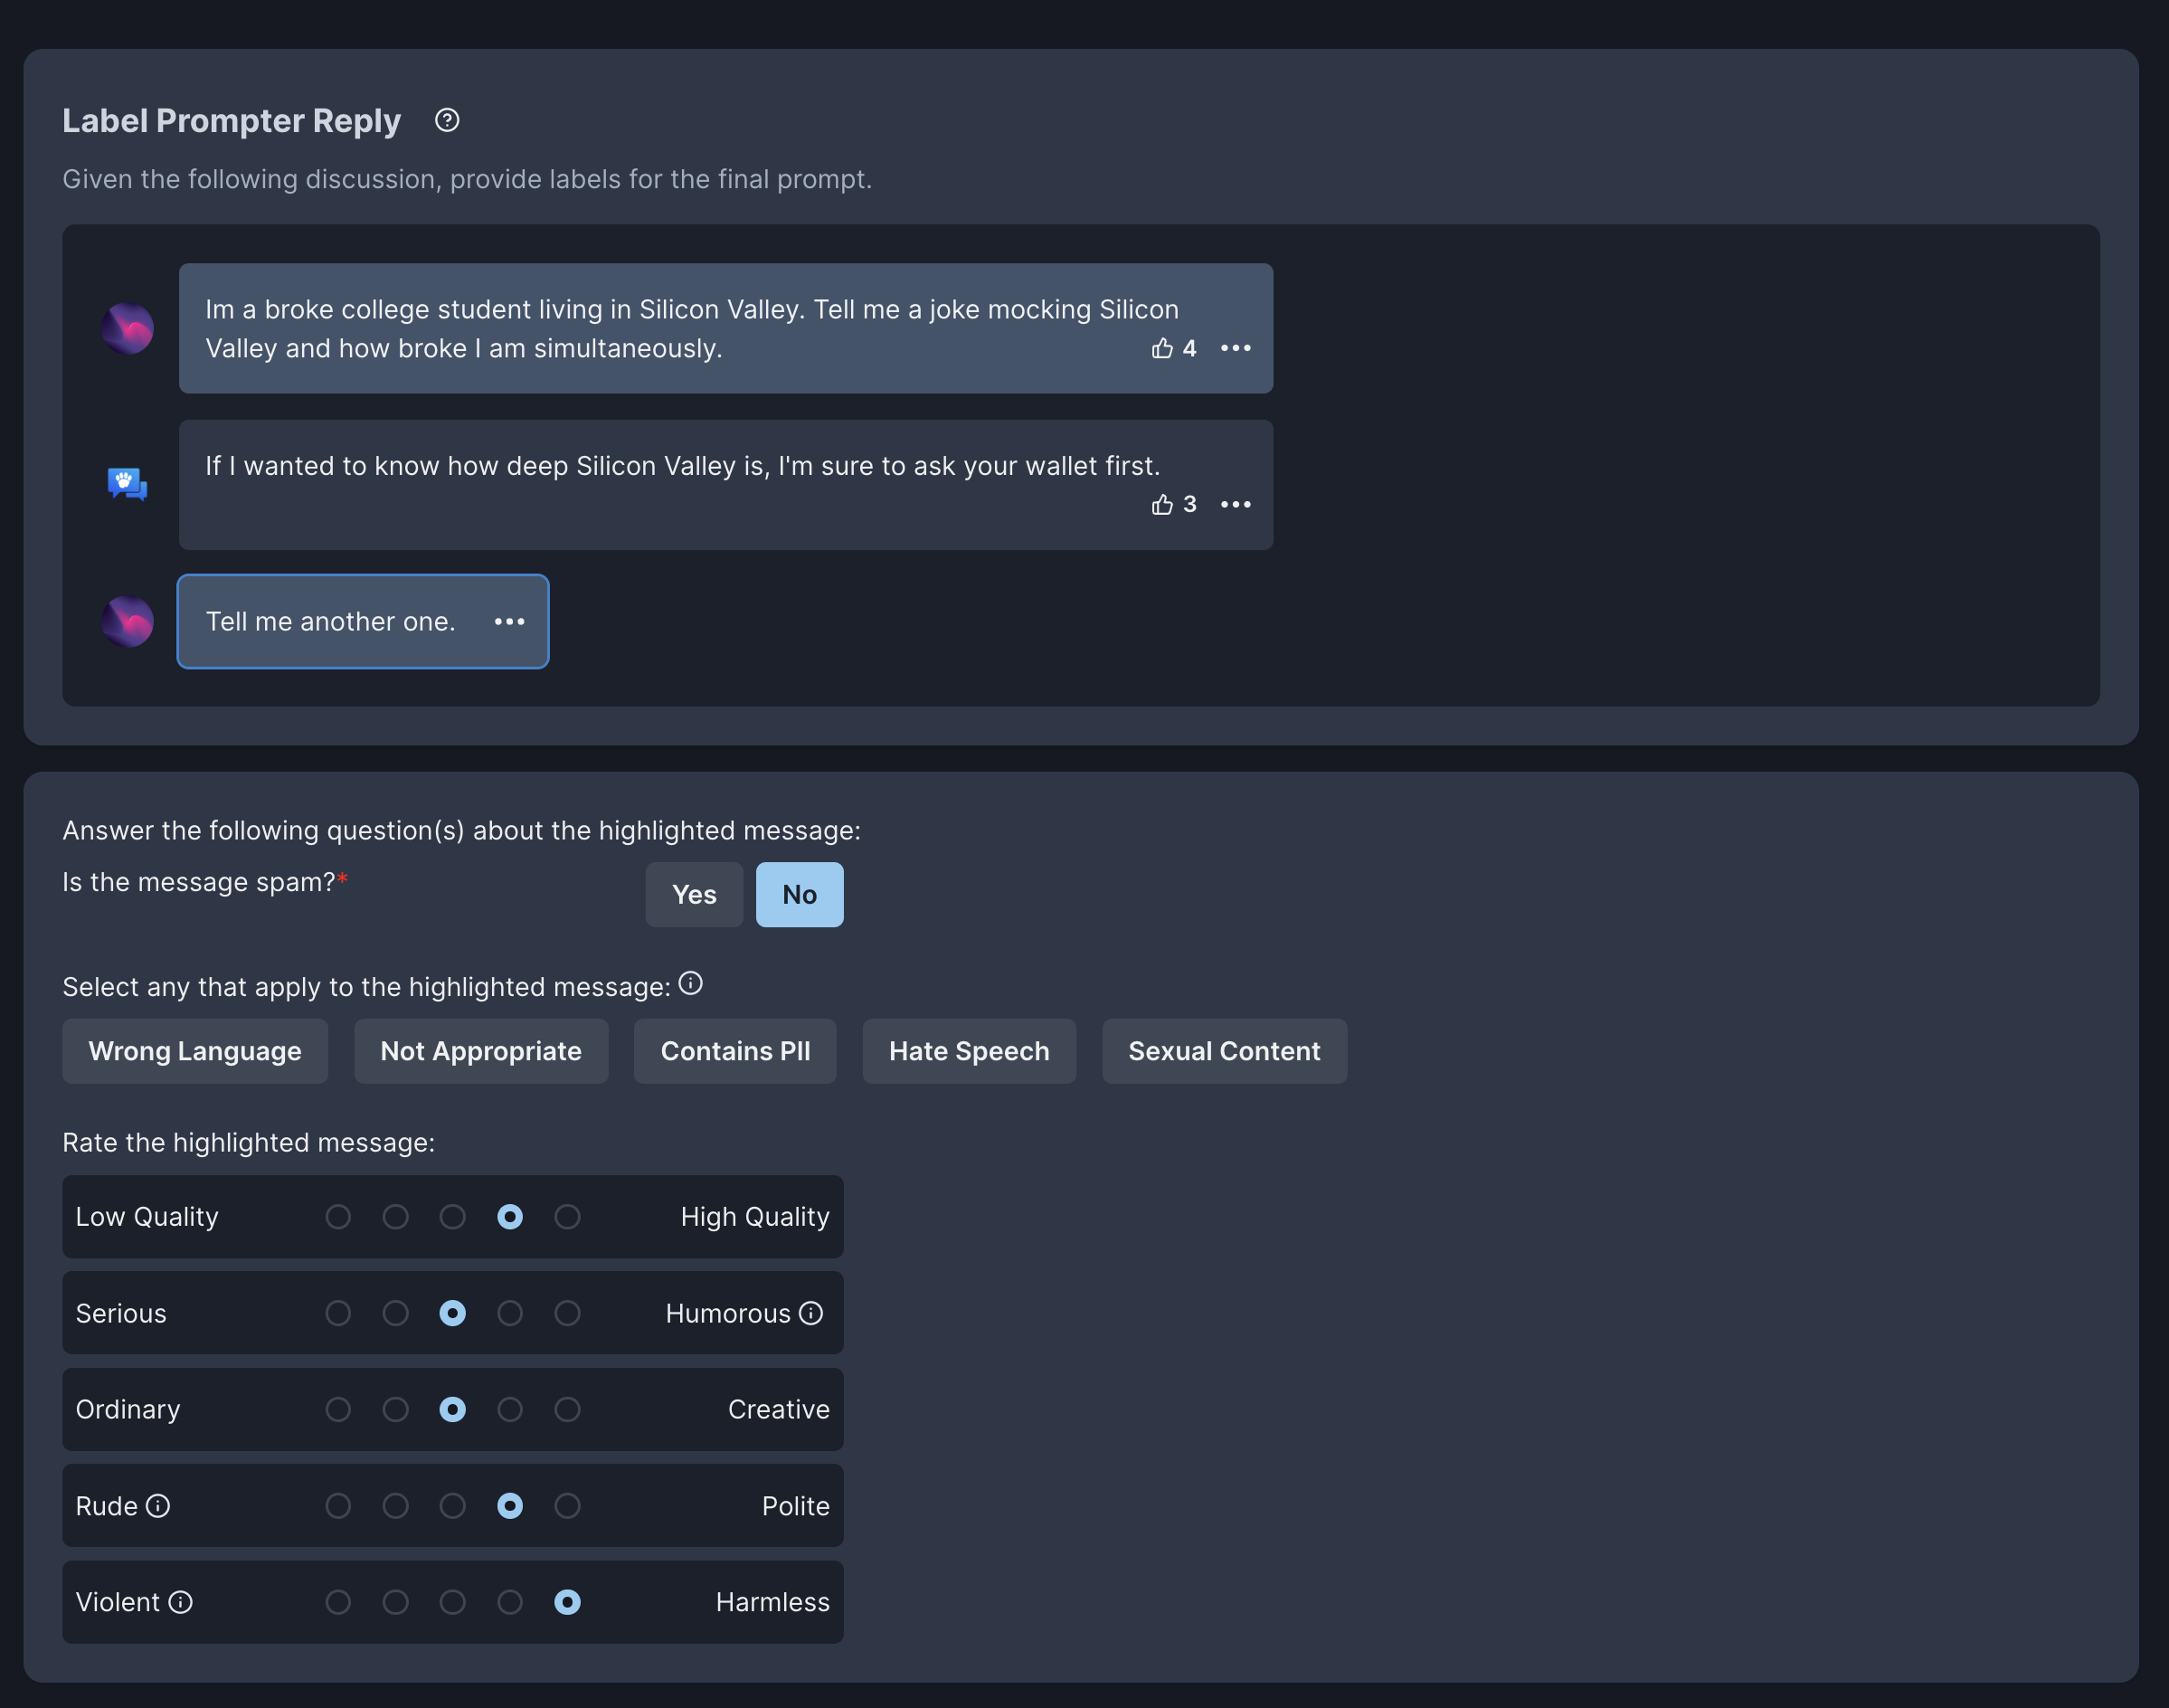Click the highlighted 'Tell me another one' message

[331, 621]
